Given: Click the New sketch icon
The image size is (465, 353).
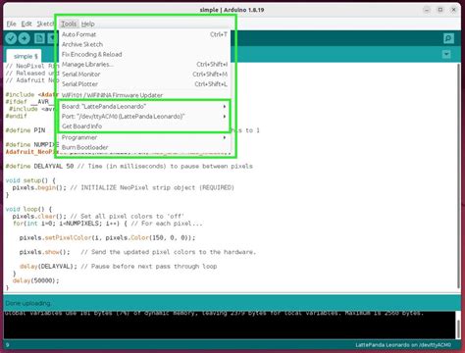Looking at the screenshot, I should click(39, 38).
